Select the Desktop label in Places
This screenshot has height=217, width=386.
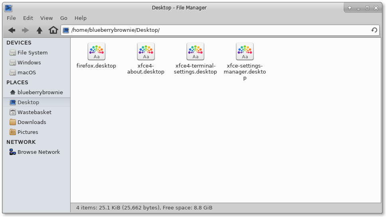(28, 103)
